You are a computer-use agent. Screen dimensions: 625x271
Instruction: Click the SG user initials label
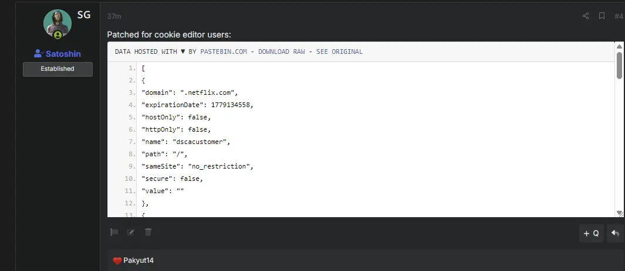point(84,15)
